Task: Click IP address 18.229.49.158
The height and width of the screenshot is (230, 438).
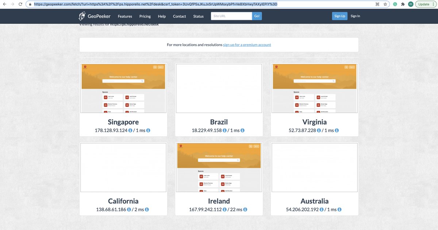Action: pos(207,130)
